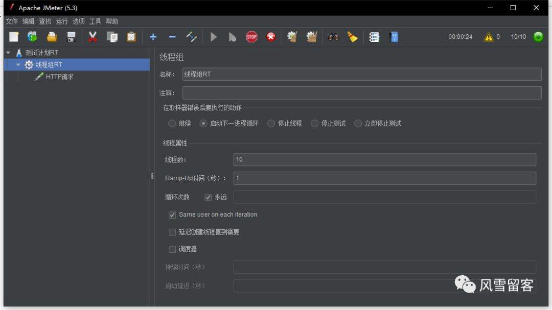Start the test with no pauses
The image size is (552, 310).
click(x=233, y=37)
